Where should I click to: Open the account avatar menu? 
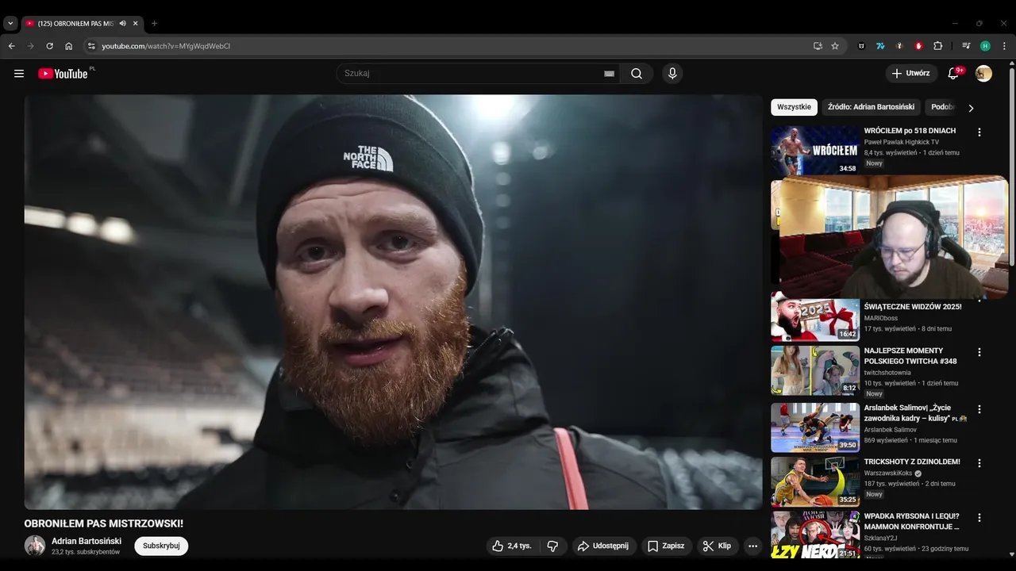coord(983,74)
